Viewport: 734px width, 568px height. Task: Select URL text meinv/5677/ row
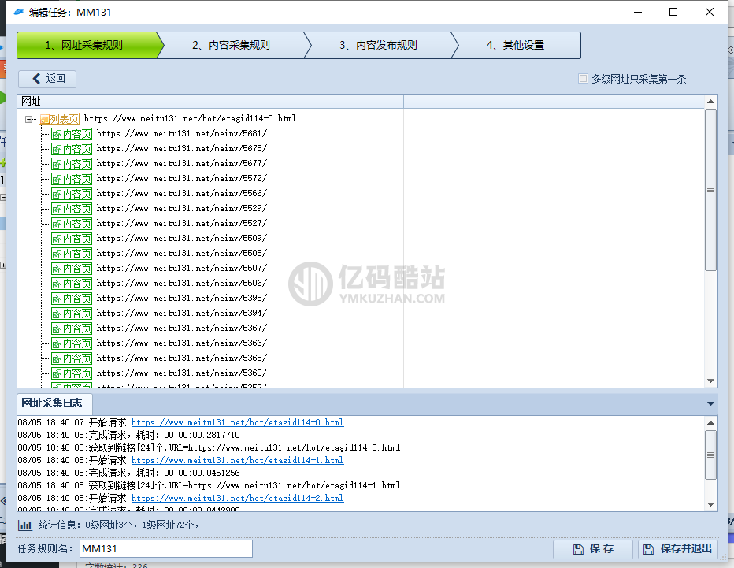pyautogui.click(x=182, y=163)
